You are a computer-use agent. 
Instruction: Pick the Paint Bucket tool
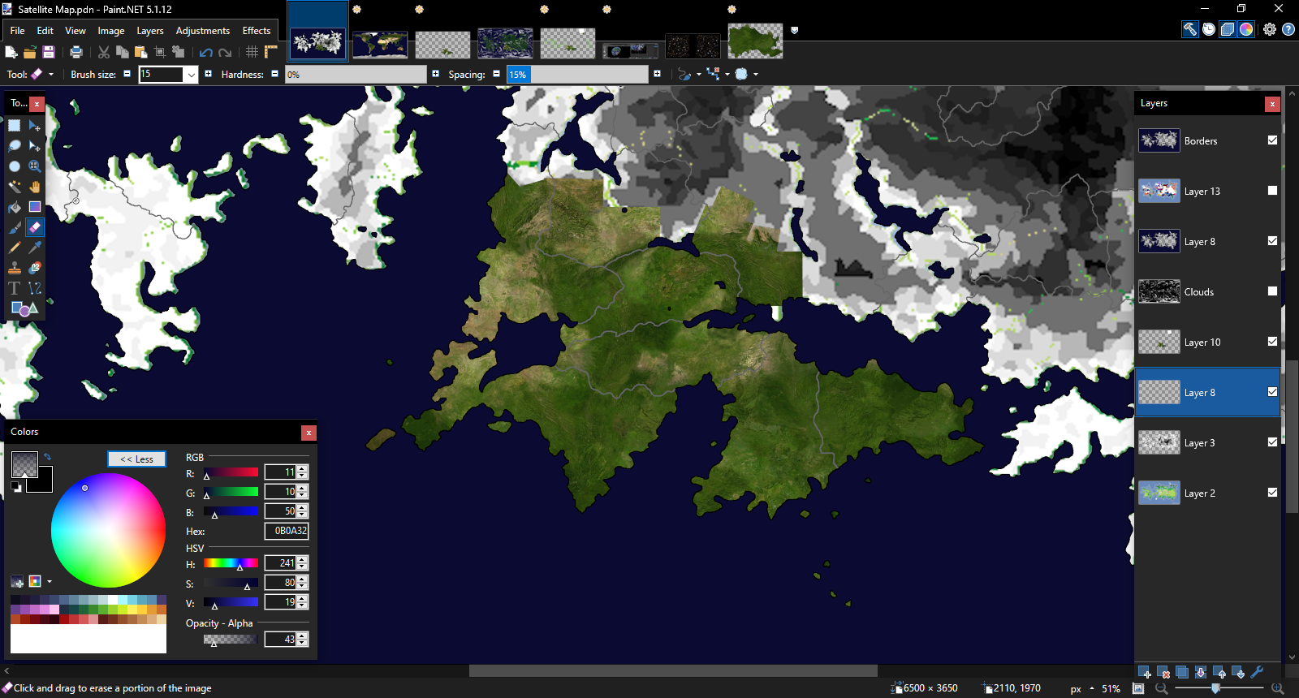[x=15, y=207]
